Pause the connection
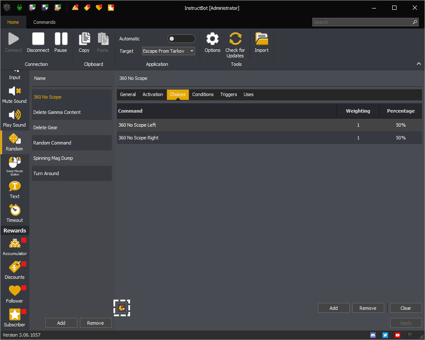The width and height of the screenshot is (425, 340). click(x=61, y=42)
